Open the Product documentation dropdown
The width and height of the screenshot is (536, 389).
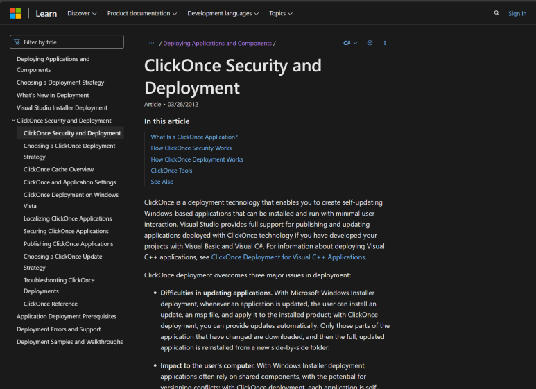pyautogui.click(x=141, y=13)
